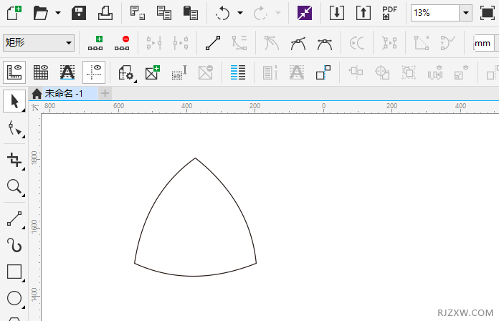Viewport: 499px width, 321px height.
Task: Toggle snap to objects icon
Action: click(x=323, y=72)
